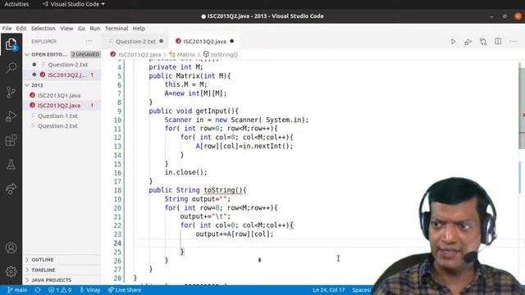Open the Source Control view icon
Screen dimensions: 525x295
tap(11, 92)
